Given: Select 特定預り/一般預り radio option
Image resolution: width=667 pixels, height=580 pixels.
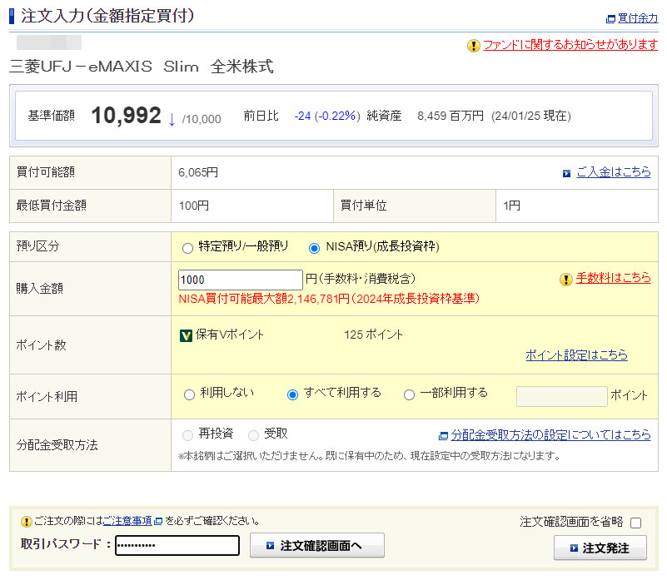Looking at the screenshot, I should pyautogui.click(x=188, y=248).
